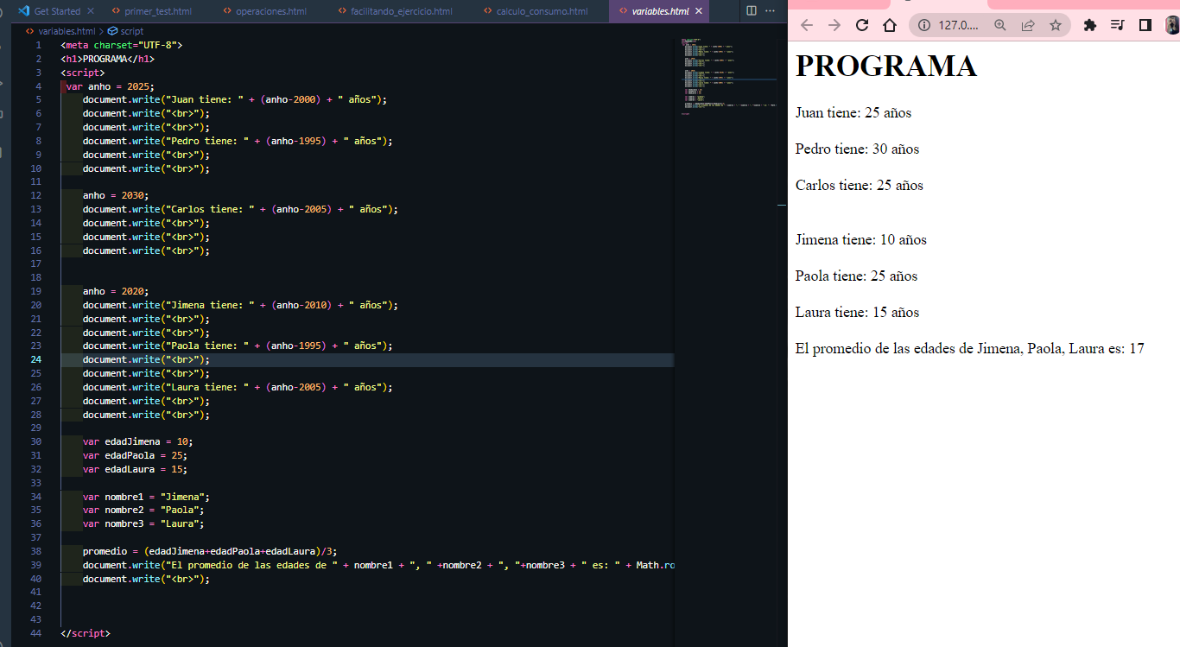1180x647 pixels.
Task: Toggle the browser side panel
Action: [1145, 25]
